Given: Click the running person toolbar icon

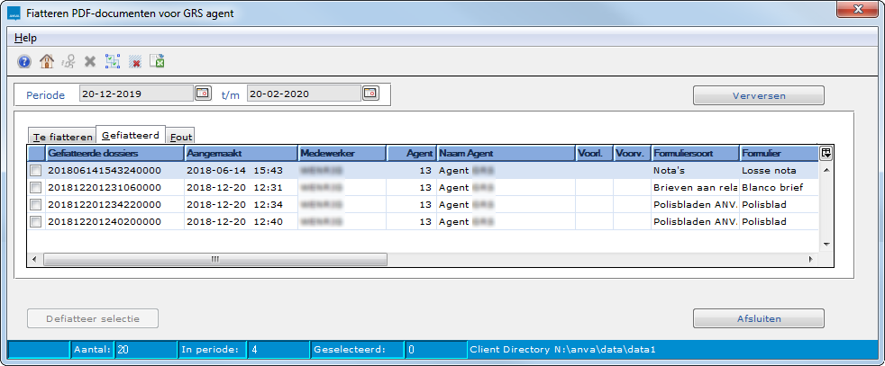Looking at the screenshot, I should click(x=68, y=61).
